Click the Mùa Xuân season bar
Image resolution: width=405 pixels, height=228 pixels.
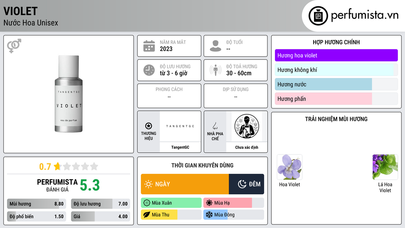pyautogui.click(x=171, y=203)
